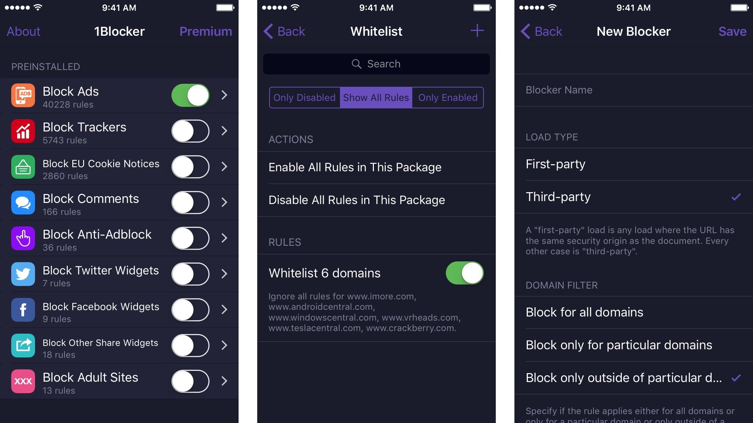
Task: Select Block only for particular domains
Action: 618,345
